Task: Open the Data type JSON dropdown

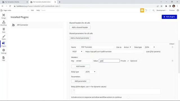Action: pyautogui.click(x=150, y=47)
